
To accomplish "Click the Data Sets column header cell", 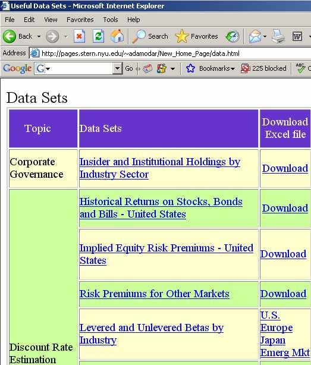I will [169, 128].
